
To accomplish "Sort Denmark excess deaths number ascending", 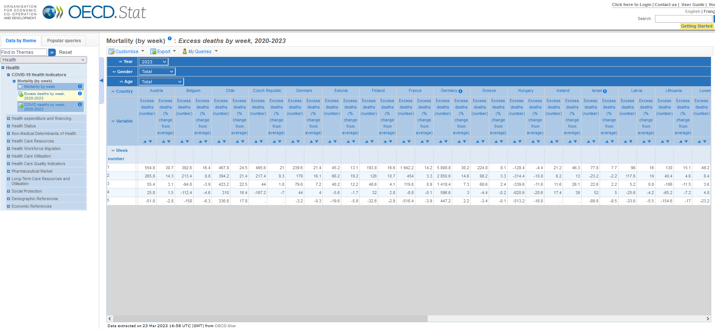I will [x=293, y=142].
